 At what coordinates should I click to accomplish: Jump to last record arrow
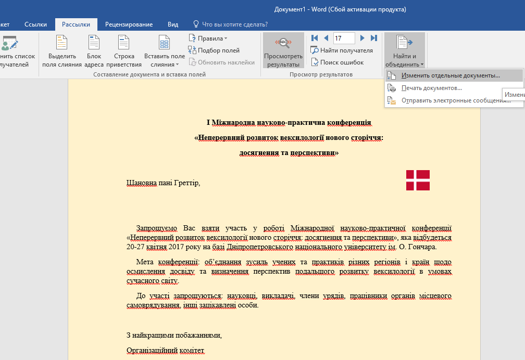click(374, 38)
